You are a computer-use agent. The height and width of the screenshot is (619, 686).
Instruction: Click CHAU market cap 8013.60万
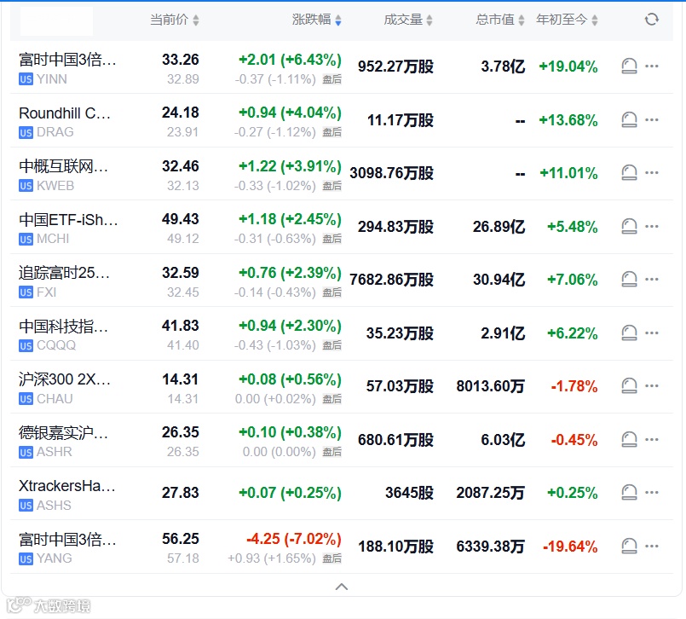click(491, 386)
